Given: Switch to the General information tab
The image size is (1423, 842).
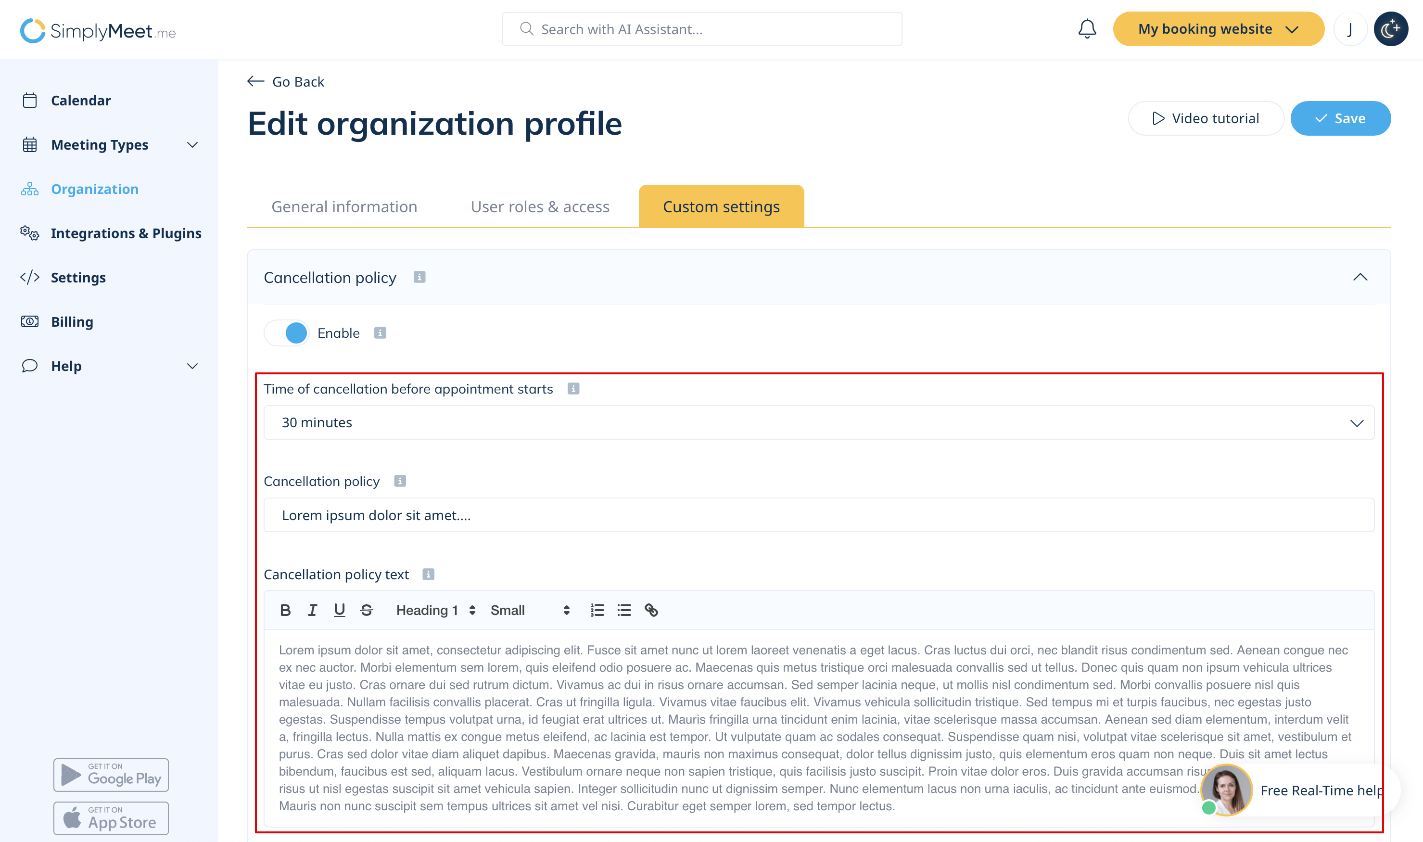Looking at the screenshot, I should click(344, 206).
